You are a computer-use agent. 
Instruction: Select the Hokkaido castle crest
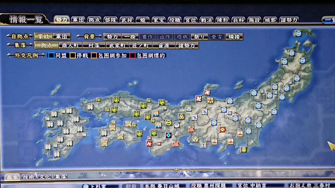click(298, 33)
